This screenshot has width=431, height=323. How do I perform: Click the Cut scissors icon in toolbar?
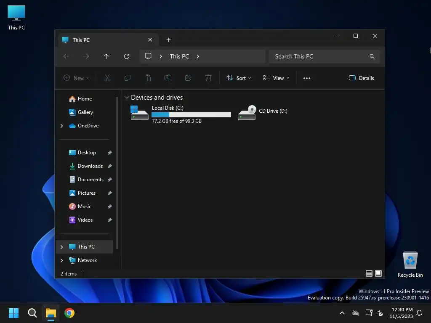tap(107, 78)
